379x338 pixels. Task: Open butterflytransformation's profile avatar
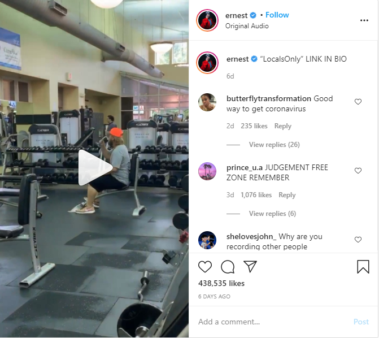[x=207, y=102]
